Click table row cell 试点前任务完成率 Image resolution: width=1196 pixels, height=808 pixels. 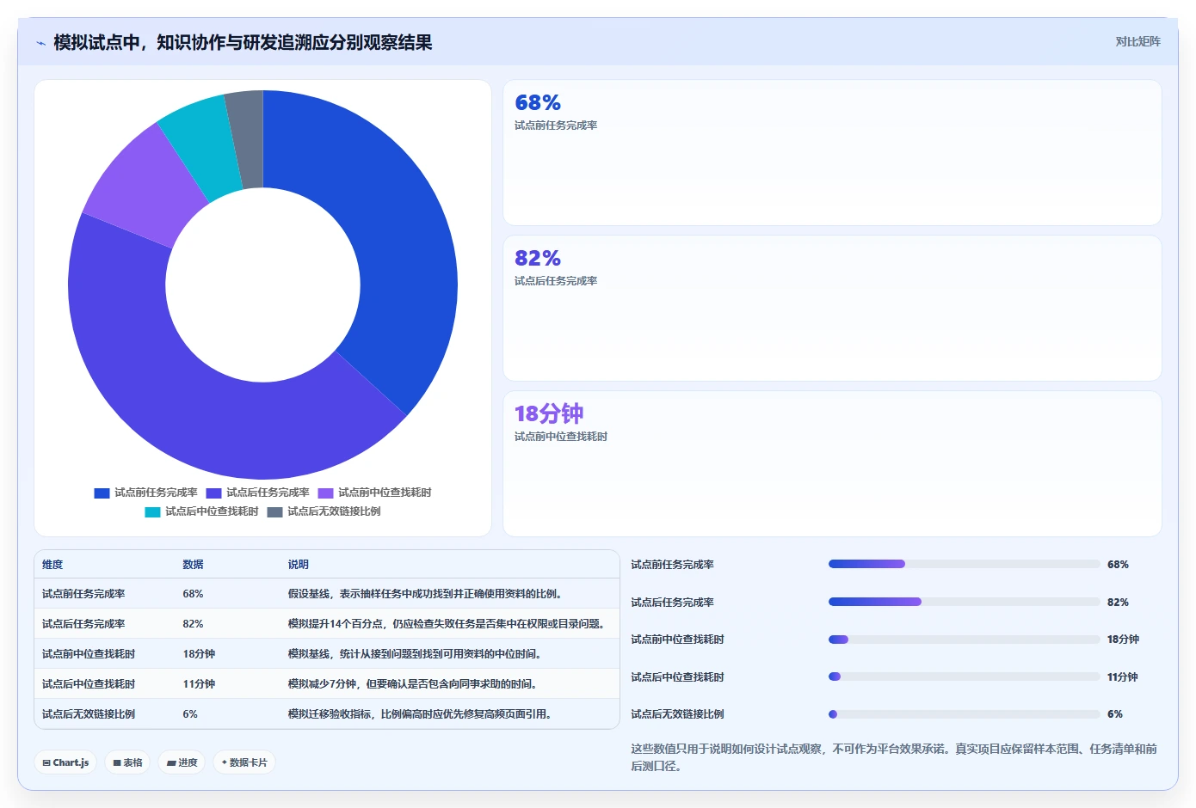pyautogui.click(x=83, y=594)
